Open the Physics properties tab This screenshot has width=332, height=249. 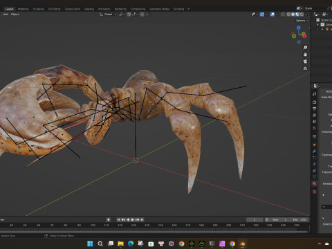pos(315,164)
